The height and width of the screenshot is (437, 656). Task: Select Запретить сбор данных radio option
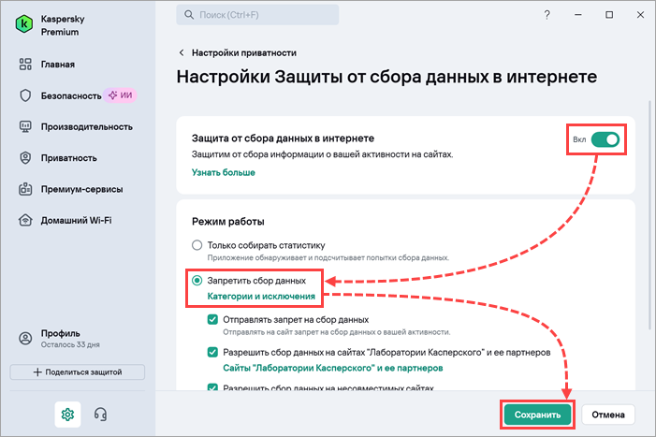pyautogui.click(x=197, y=280)
